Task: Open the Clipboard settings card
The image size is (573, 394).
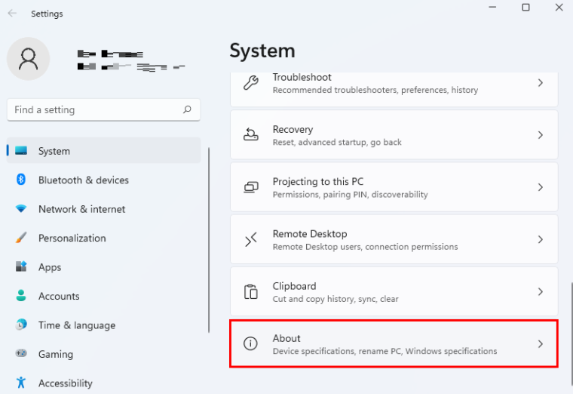Action: [394, 291]
